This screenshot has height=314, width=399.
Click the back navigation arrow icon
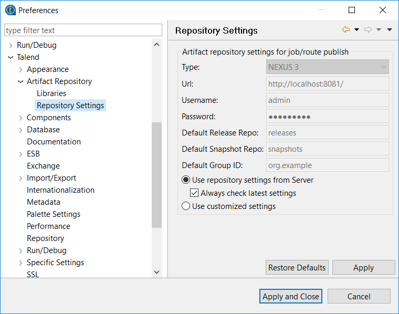pos(345,30)
